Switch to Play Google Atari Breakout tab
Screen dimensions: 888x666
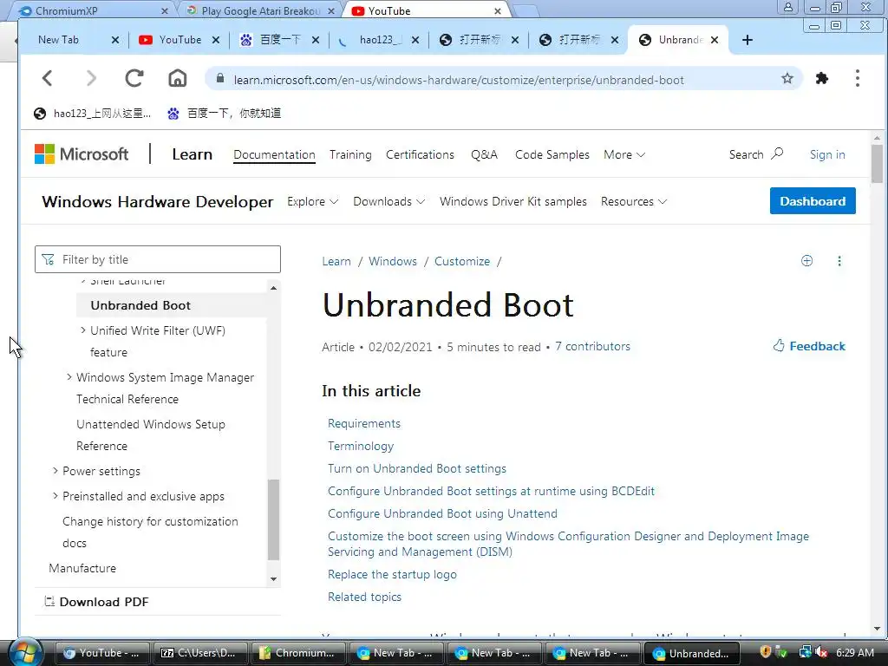(260, 10)
